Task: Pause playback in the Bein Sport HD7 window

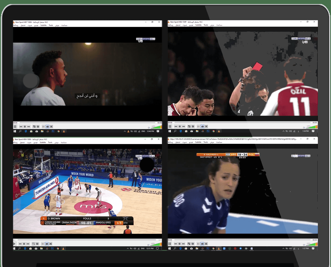Action: 15,126
